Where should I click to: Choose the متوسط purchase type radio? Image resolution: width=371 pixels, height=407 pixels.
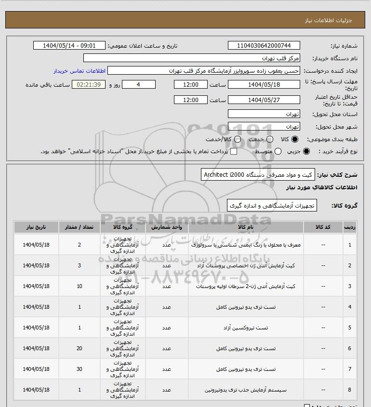[x=278, y=151]
